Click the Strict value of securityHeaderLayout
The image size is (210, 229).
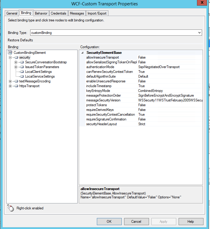(x=142, y=124)
